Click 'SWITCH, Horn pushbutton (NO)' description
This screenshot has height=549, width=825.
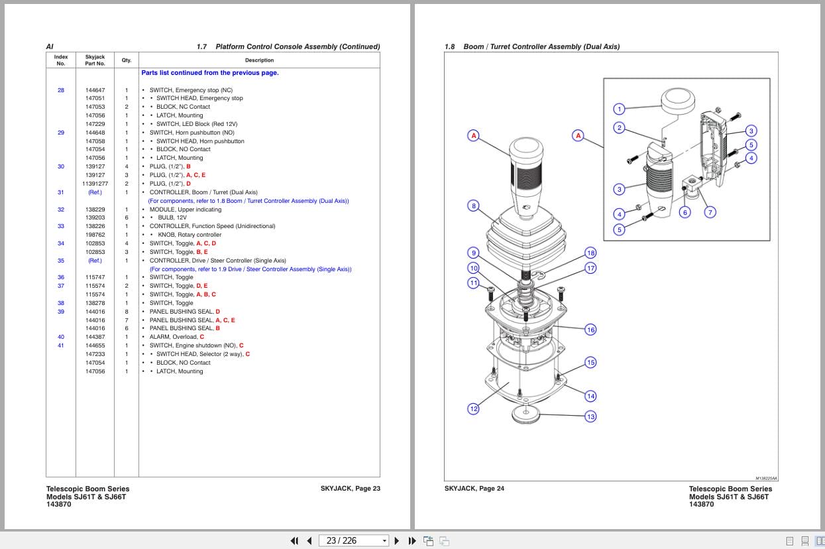[192, 133]
